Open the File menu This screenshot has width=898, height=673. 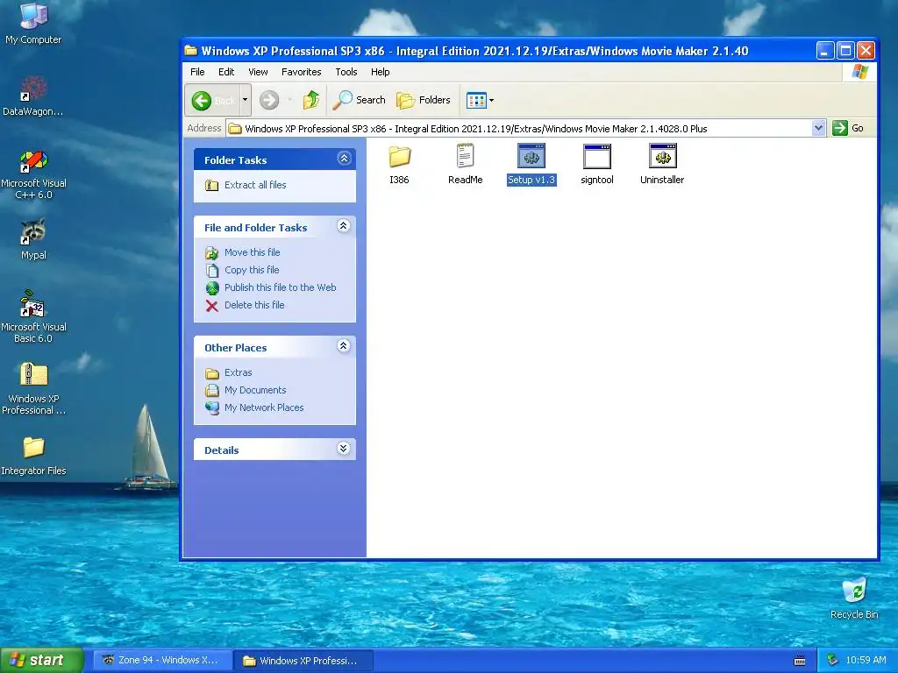tap(197, 72)
